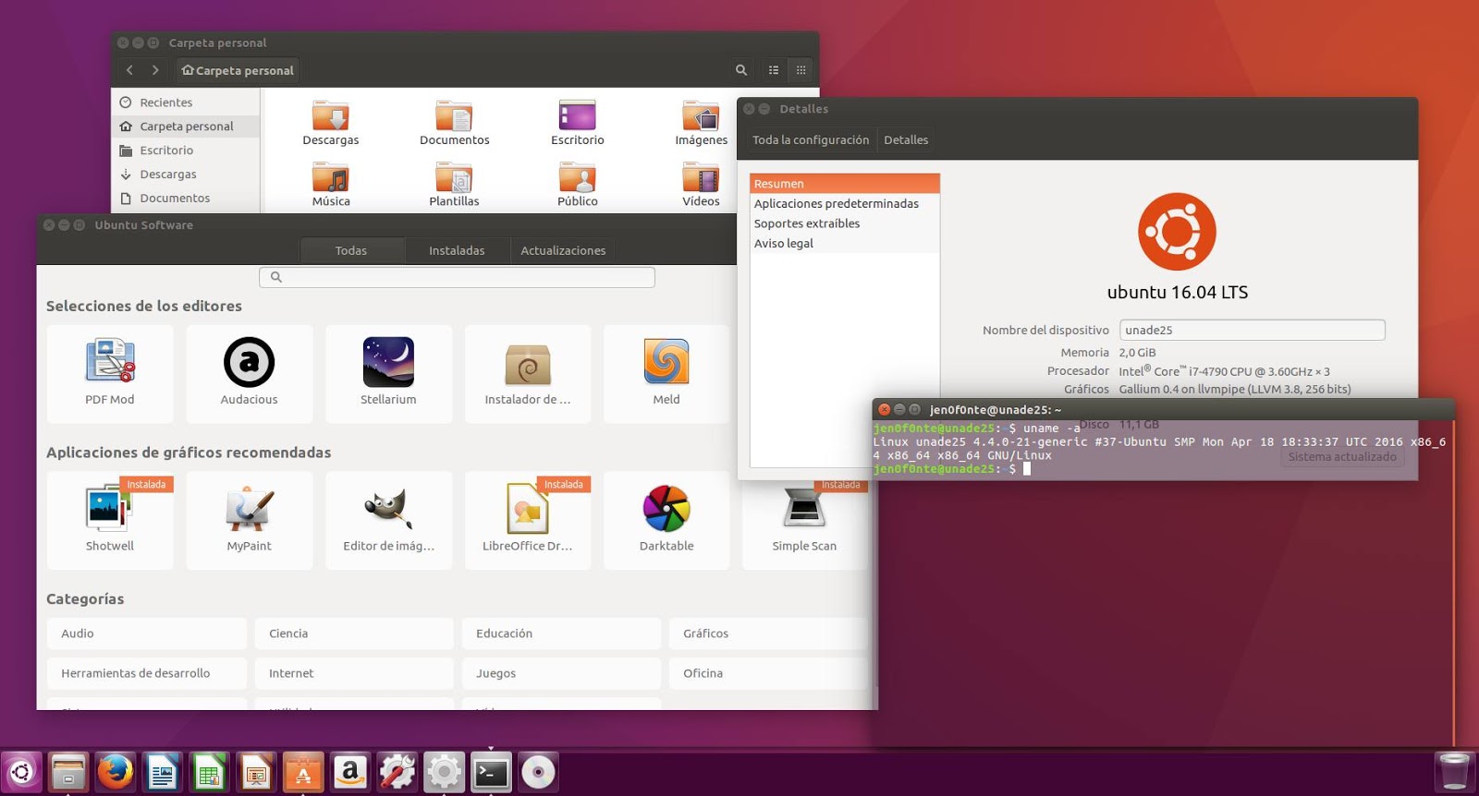Open Darktable app tile

click(x=666, y=520)
